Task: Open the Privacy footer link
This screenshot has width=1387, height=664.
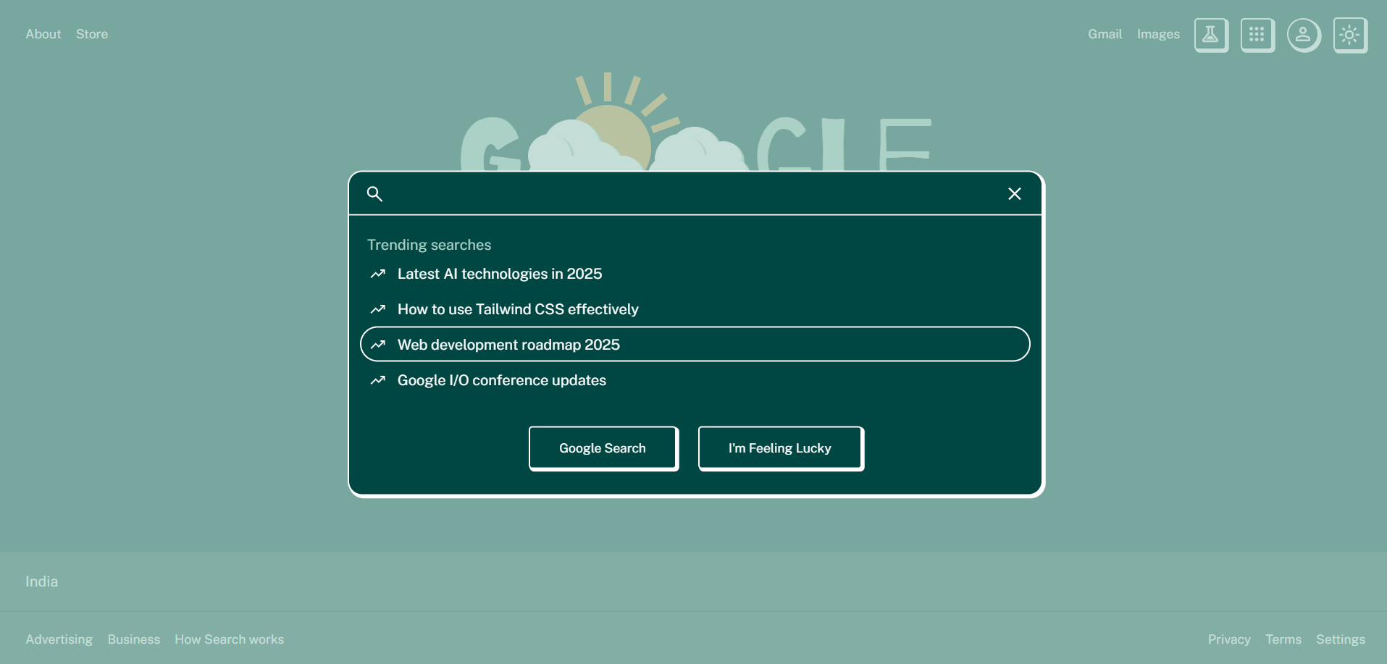Action: pos(1229,639)
